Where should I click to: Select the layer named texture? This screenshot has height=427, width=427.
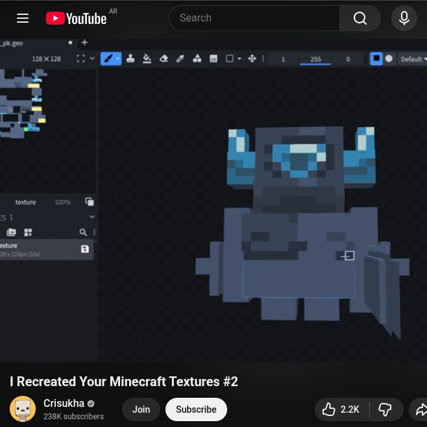pyautogui.click(x=25, y=202)
